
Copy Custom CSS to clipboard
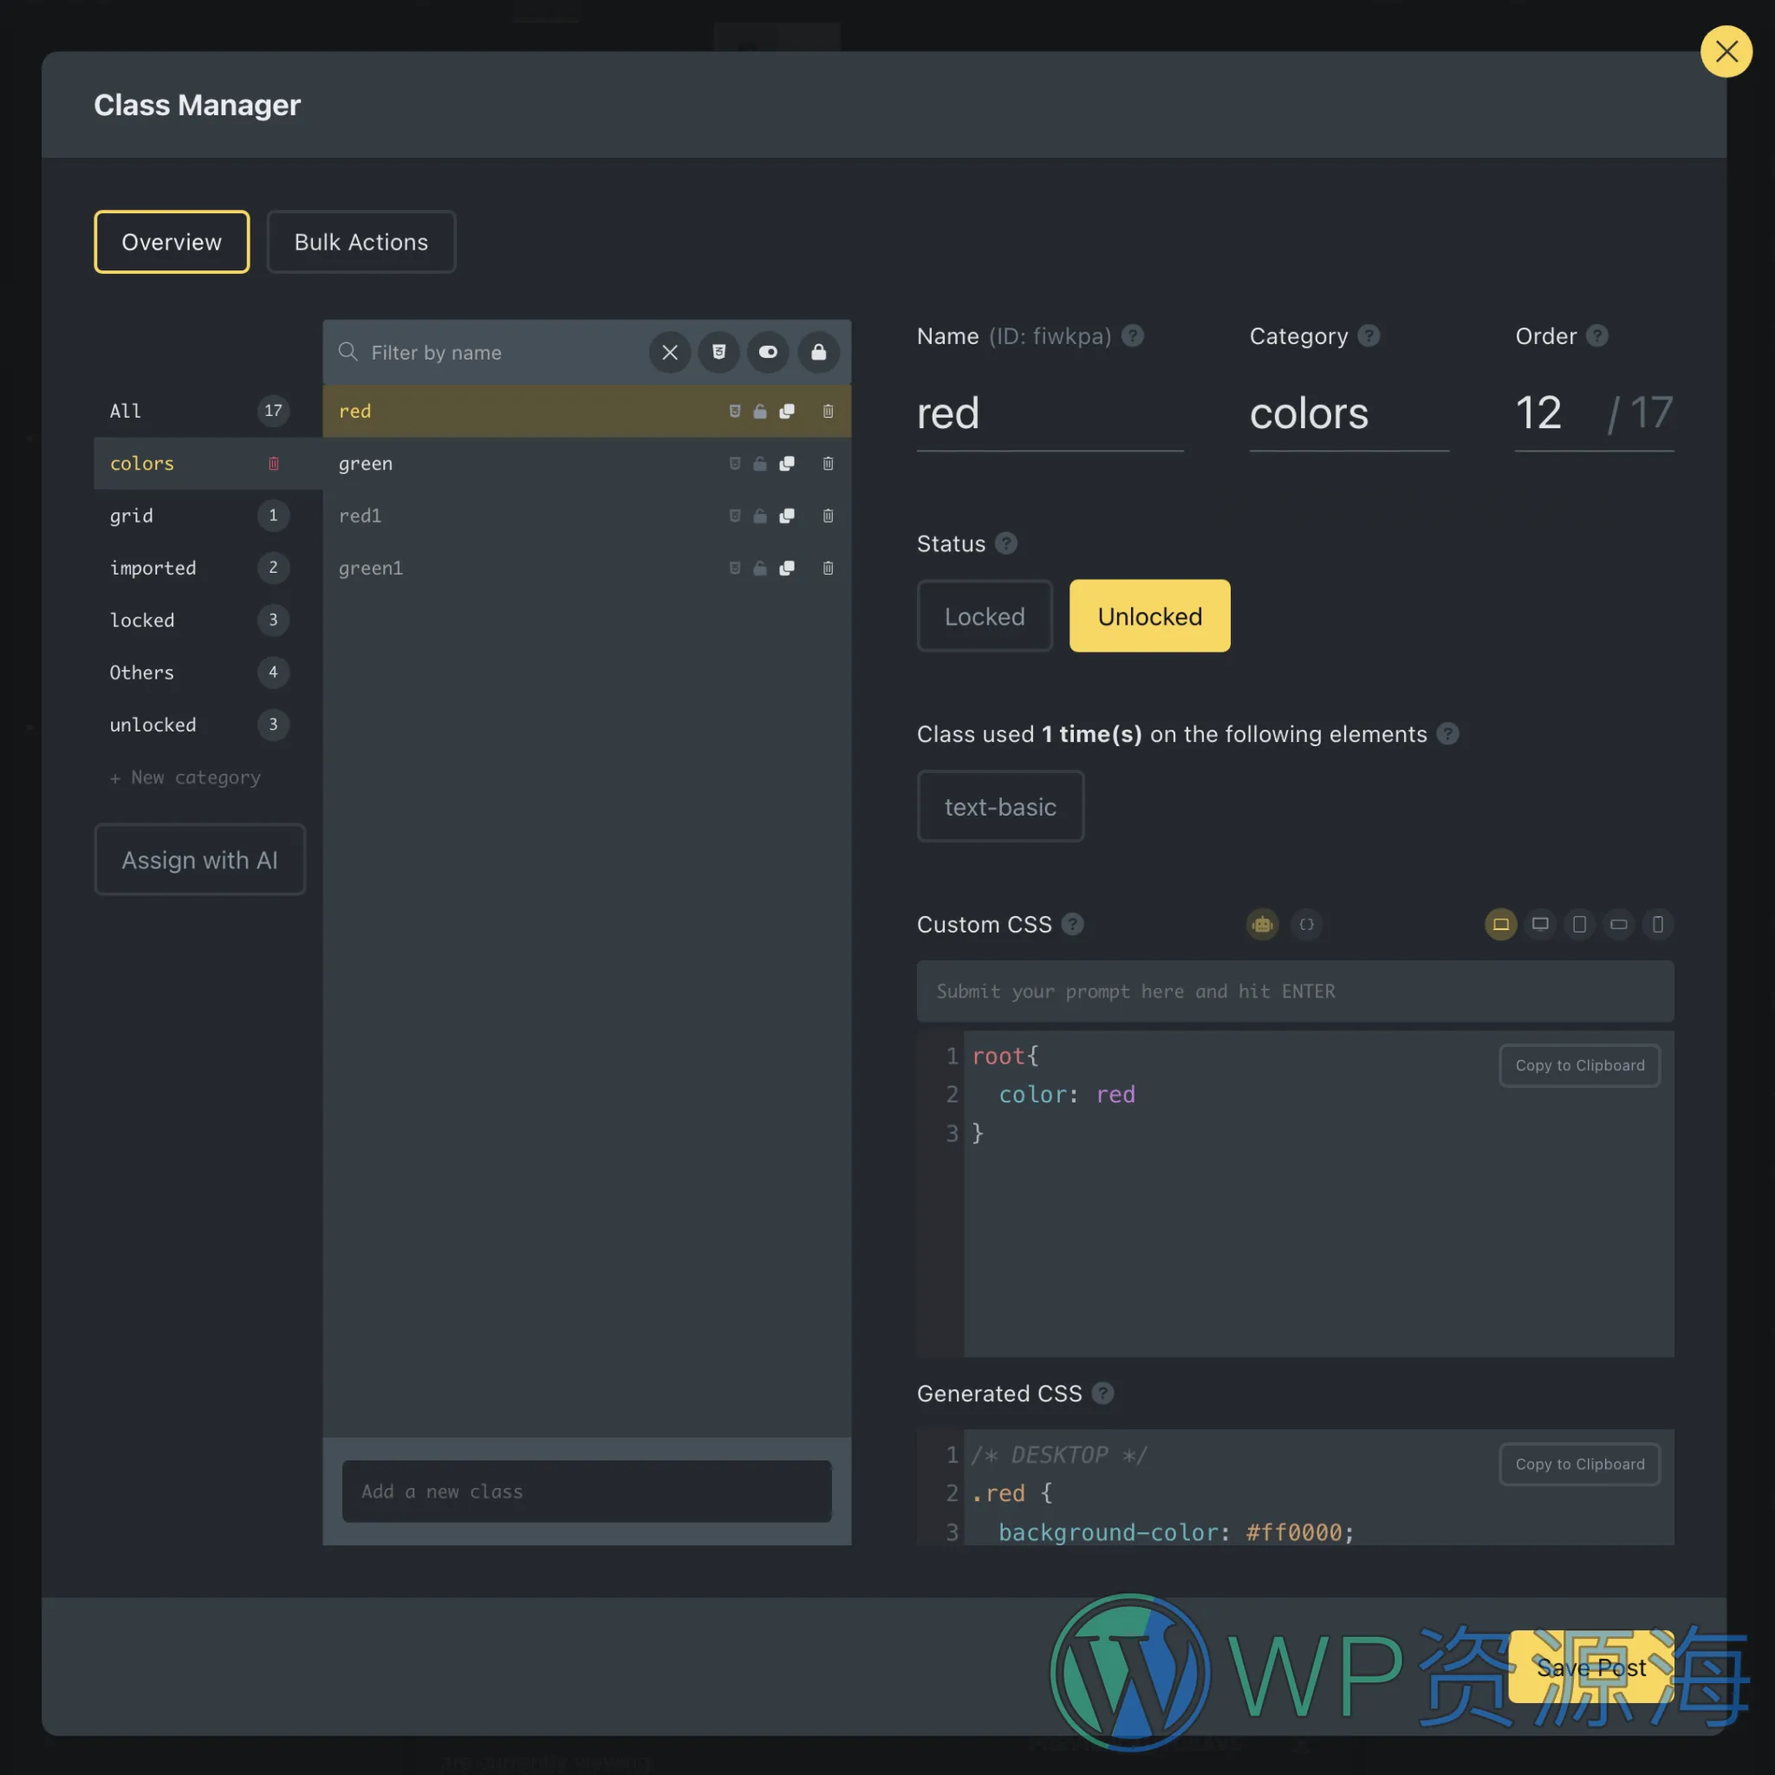1579,1066
